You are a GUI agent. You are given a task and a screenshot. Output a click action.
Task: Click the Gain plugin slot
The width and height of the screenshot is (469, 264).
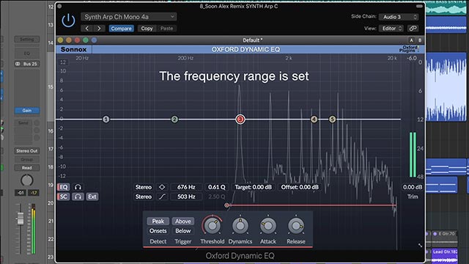tap(27, 111)
